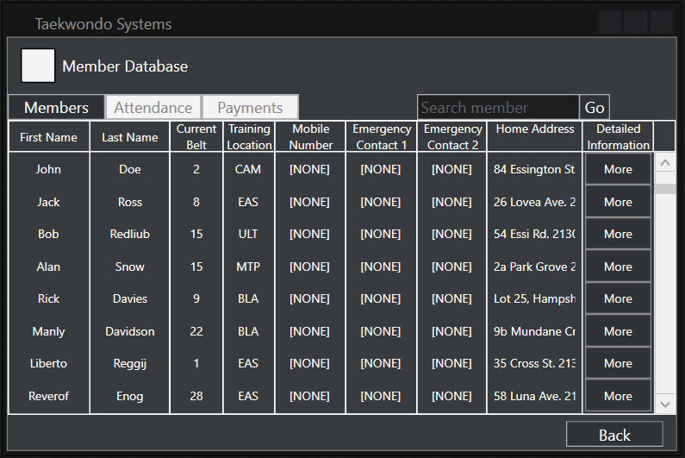This screenshot has height=458, width=685.
Task: Click the Search member input field
Action: coord(498,108)
